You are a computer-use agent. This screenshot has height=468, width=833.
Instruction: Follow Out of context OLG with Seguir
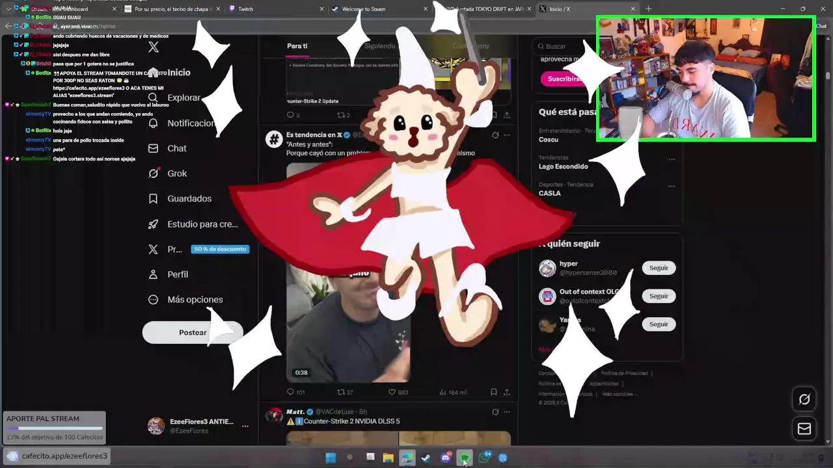pyautogui.click(x=659, y=296)
